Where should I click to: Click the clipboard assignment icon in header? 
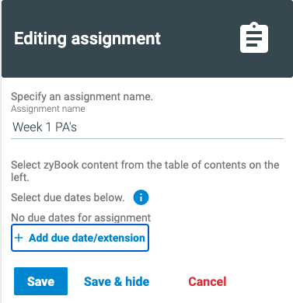254,38
